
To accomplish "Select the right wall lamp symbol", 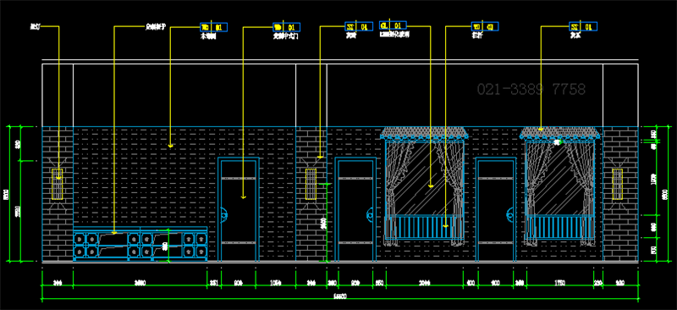I will [618, 184].
